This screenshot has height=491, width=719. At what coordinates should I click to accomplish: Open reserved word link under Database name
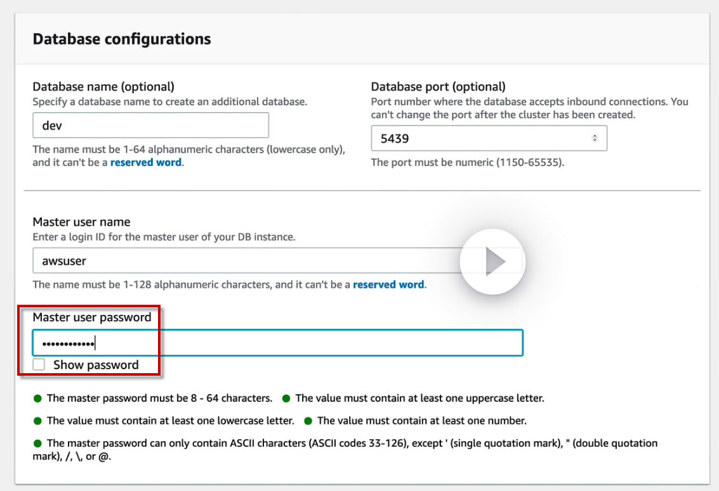(146, 162)
